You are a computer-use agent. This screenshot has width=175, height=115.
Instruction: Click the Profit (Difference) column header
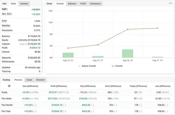pos(59,86)
